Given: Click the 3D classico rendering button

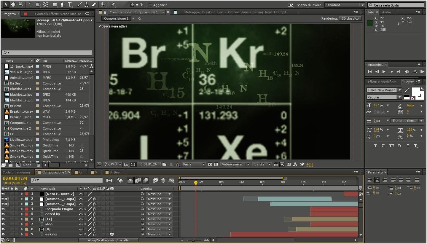Looking at the screenshot, I should point(350,18).
